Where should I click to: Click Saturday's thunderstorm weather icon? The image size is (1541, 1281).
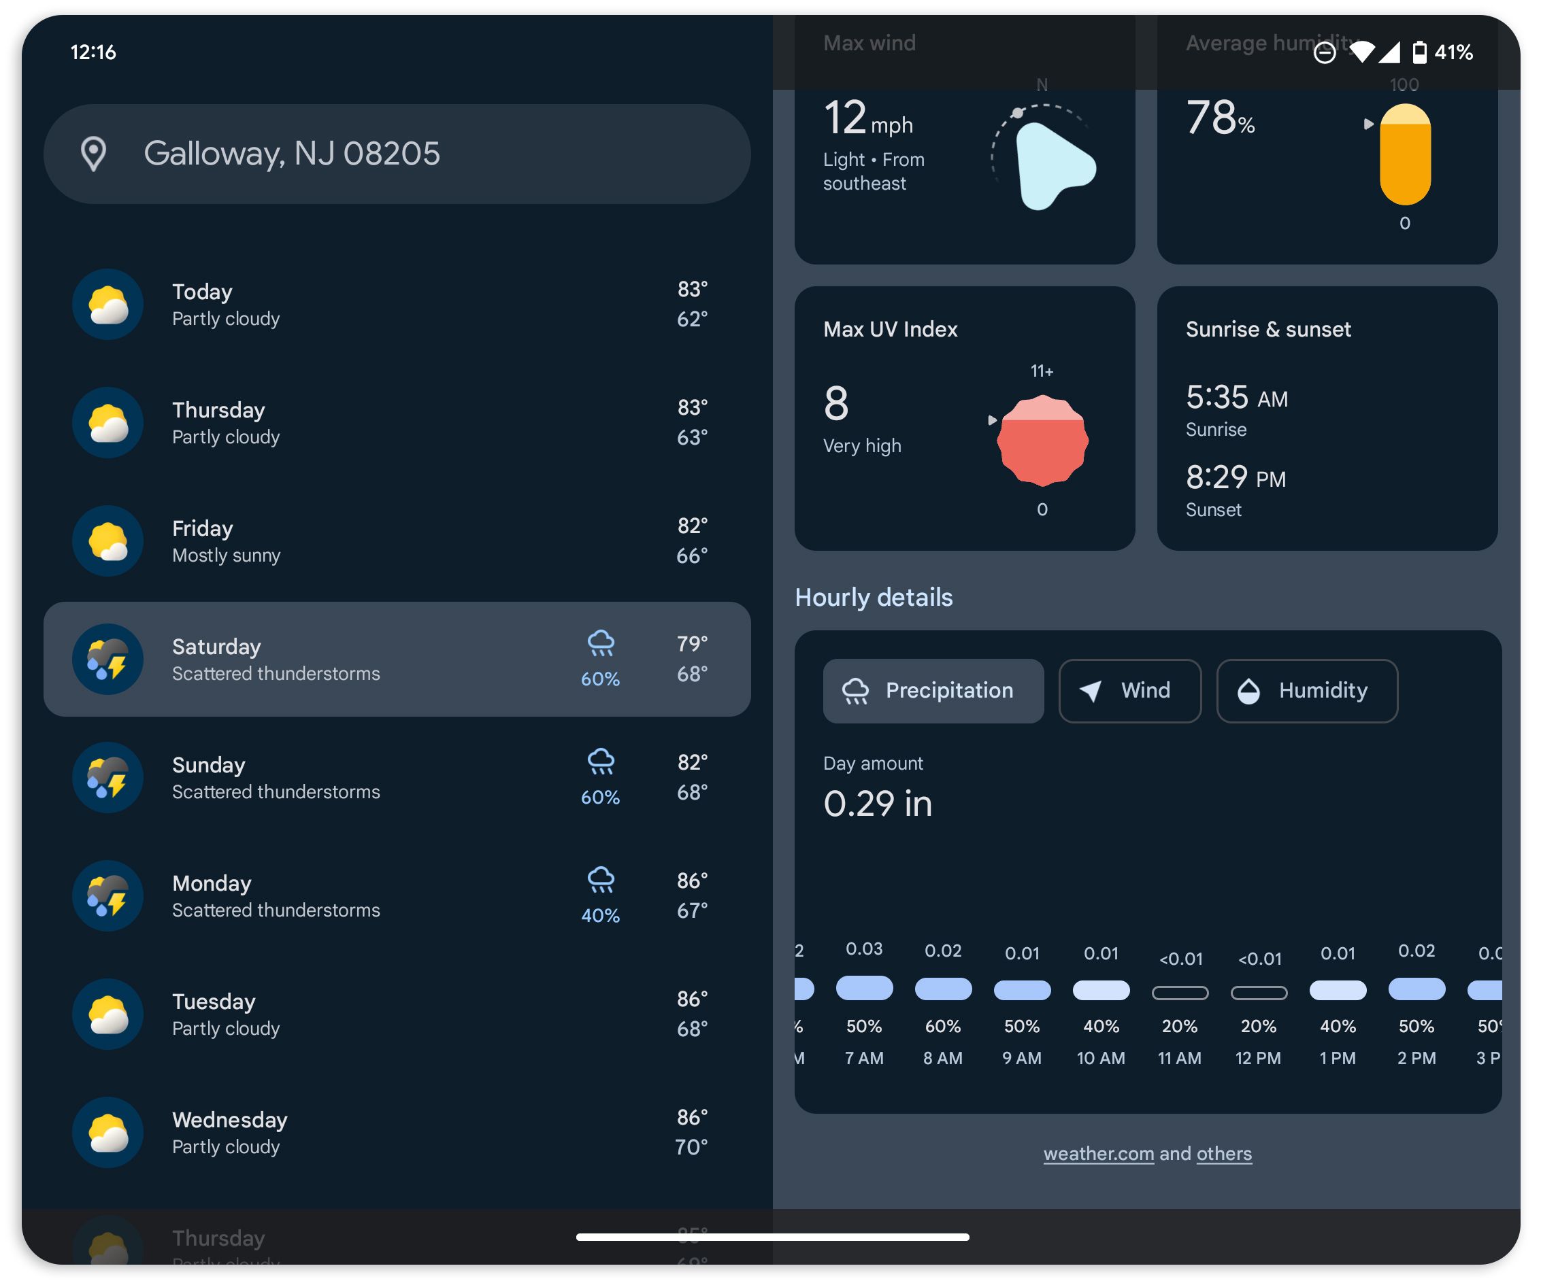point(108,659)
